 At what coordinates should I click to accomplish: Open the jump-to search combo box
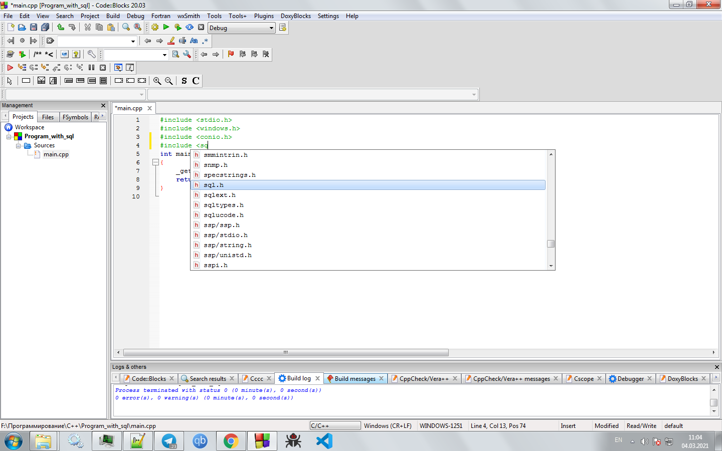tap(97, 41)
